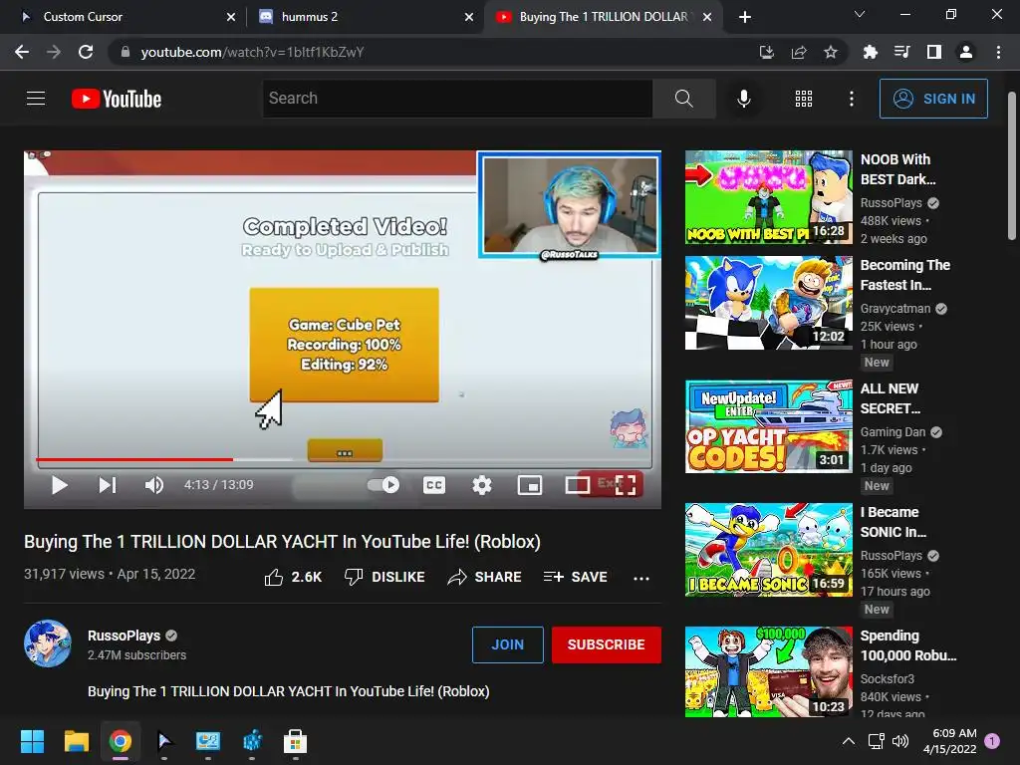Viewport: 1020px width, 765px height.
Task: Open player settings gear
Action: (x=482, y=485)
